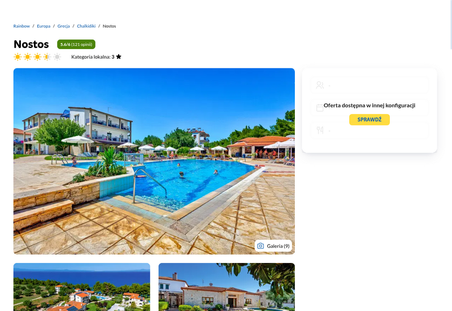Open the stone building entrance thumbnail
The height and width of the screenshot is (311, 452).
pos(227,287)
